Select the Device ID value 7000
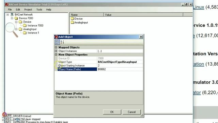 (120, 58)
